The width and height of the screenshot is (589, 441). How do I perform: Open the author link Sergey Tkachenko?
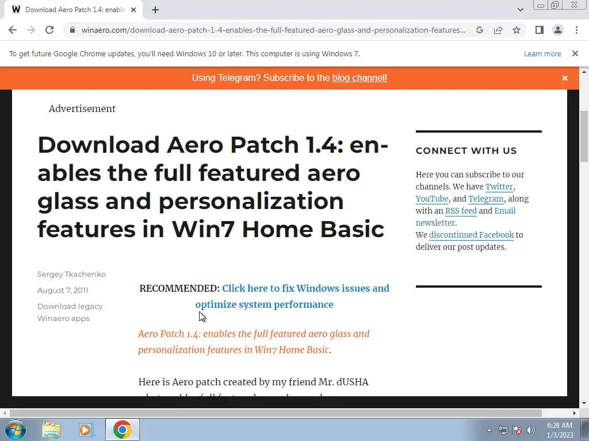point(71,274)
